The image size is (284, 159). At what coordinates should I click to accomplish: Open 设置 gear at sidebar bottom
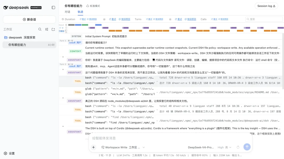click(6, 153)
